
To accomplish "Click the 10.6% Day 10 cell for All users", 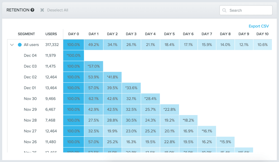I will point(262,45).
